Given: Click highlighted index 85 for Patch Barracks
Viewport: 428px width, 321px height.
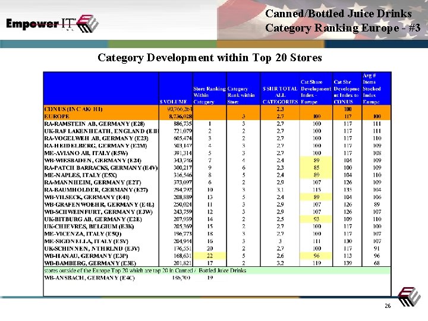Looking at the screenshot, I should point(316,168).
